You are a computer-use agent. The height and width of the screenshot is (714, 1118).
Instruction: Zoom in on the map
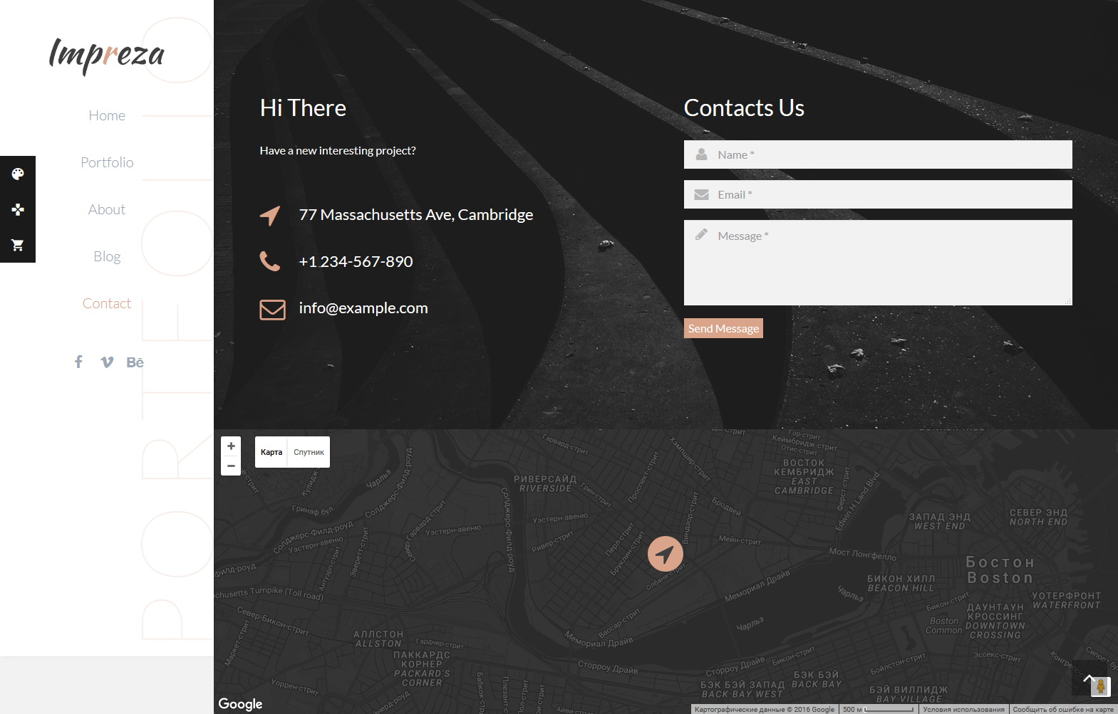click(231, 446)
